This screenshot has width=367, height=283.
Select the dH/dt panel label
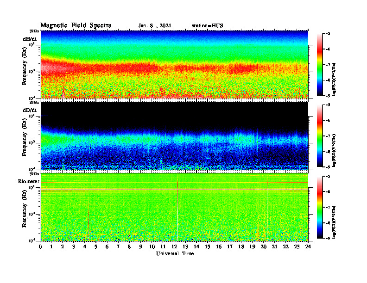pos(30,39)
